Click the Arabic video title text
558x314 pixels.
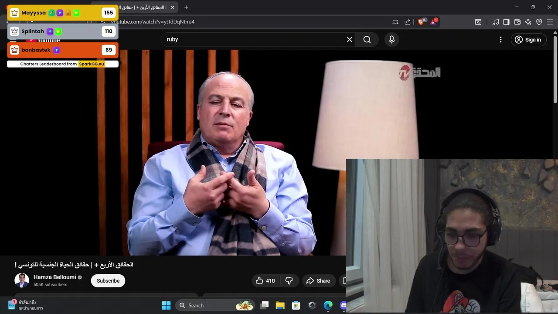tap(74, 265)
